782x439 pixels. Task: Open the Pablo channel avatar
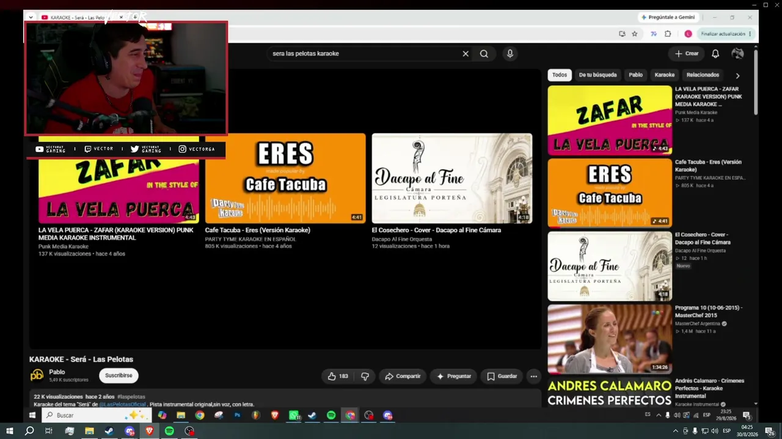coord(37,375)
